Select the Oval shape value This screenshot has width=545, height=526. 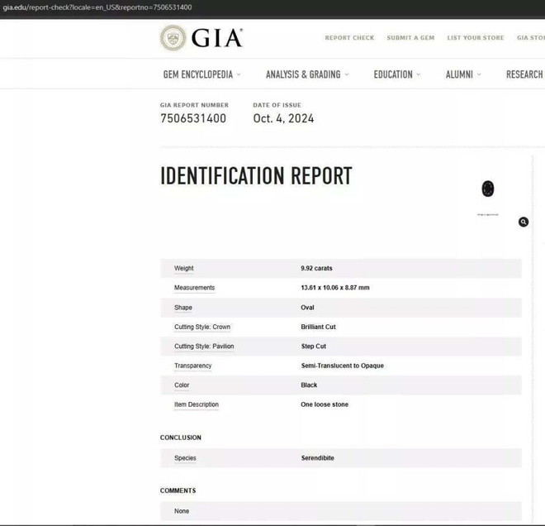(x=308, y=308)
